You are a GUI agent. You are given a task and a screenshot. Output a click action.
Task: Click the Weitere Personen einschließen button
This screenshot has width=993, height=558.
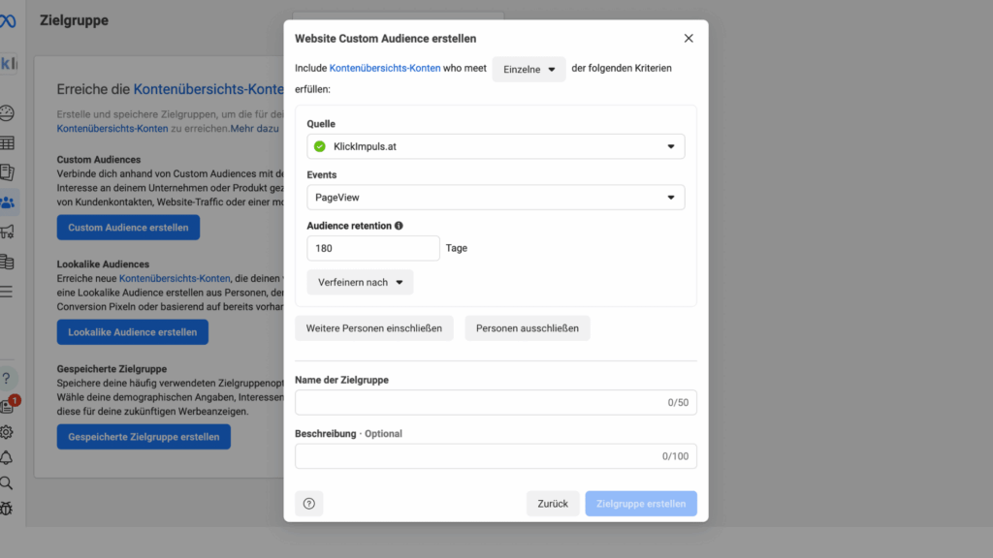[374, 328]
